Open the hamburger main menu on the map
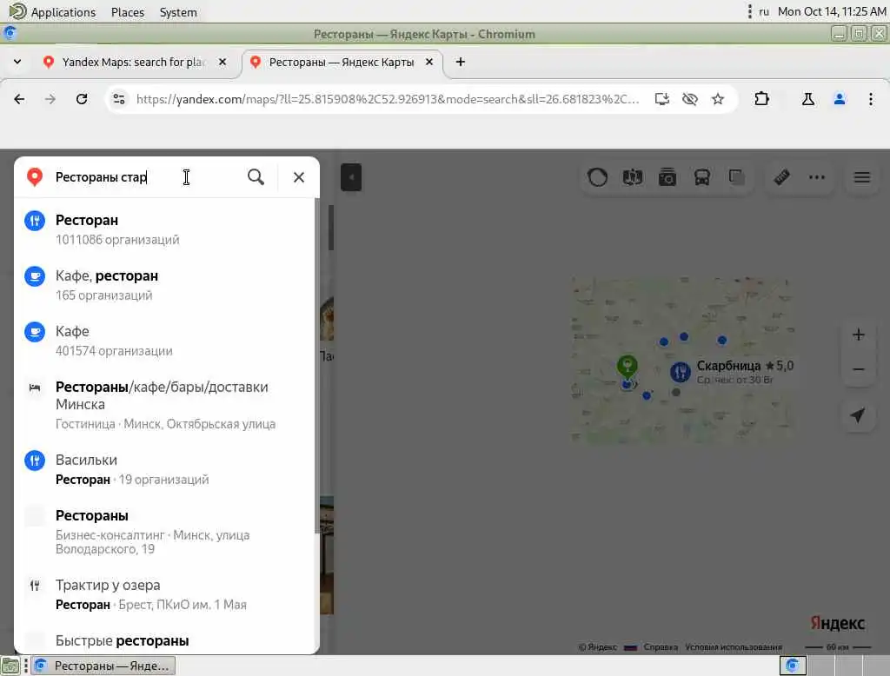890x676 pixels. click(x=861, y=177)
